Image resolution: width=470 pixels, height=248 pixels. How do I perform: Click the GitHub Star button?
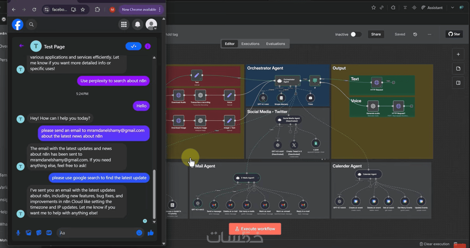[454, 34]
